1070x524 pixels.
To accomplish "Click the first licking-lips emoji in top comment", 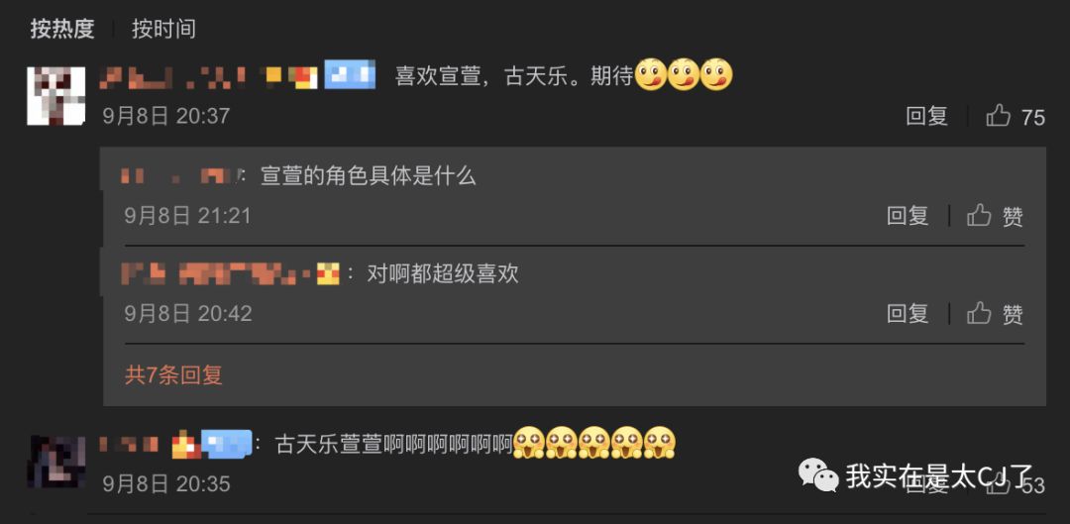I will [650, 75].
